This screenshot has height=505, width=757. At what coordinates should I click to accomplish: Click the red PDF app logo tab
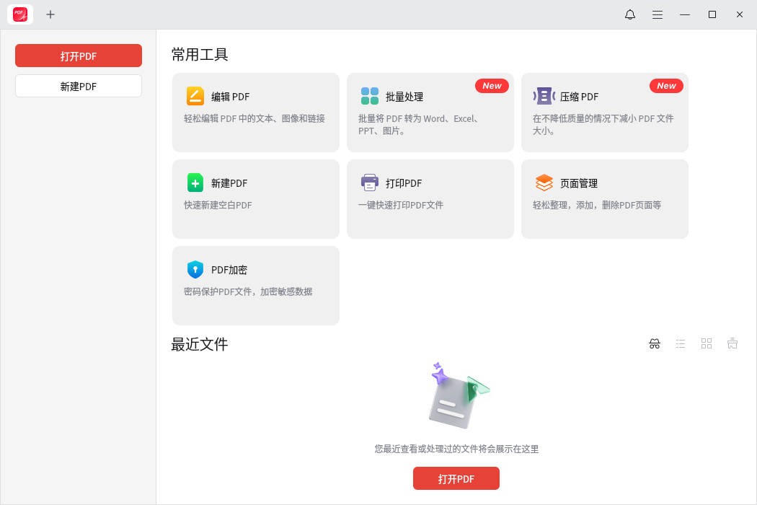[19, 14]
